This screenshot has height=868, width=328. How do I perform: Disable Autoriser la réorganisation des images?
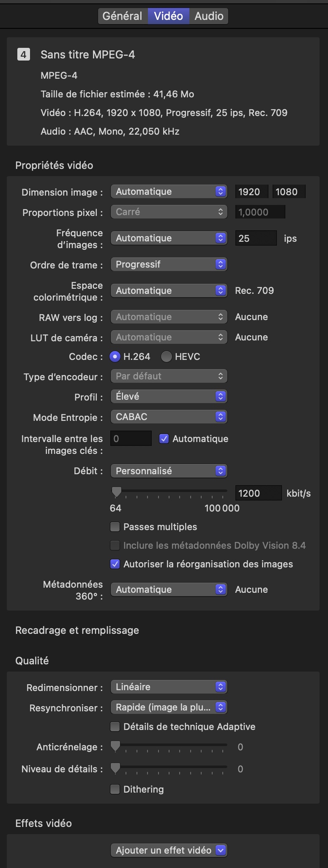coord(115,564)
